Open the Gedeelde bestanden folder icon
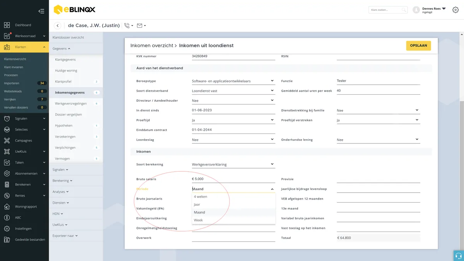The width and height of the screenshot is (464, 261). (7, 240)
